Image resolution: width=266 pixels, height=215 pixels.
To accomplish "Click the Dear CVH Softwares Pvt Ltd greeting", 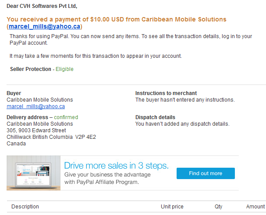I will [42, 6].
